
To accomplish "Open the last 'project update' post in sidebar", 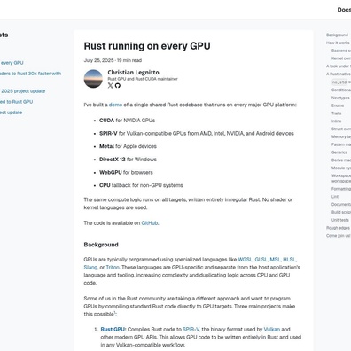I will pyautogui.click(x=11, y=113).
